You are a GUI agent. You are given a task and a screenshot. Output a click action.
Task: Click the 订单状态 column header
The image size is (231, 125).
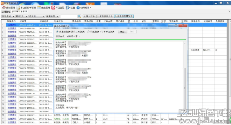(62, 21)
